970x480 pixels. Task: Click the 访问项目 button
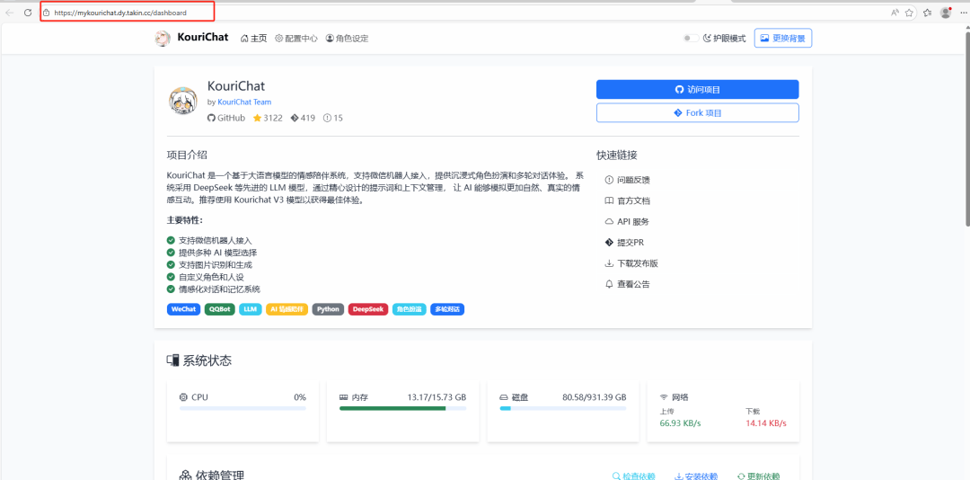tap(697, 89)
